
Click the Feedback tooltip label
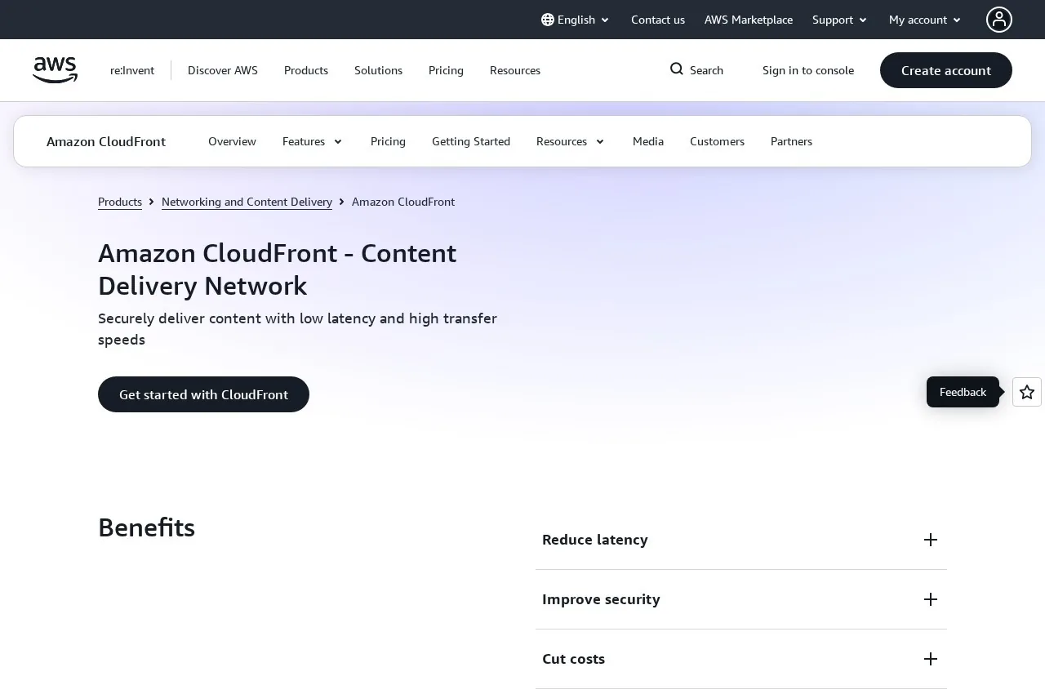tap(963, 392)
